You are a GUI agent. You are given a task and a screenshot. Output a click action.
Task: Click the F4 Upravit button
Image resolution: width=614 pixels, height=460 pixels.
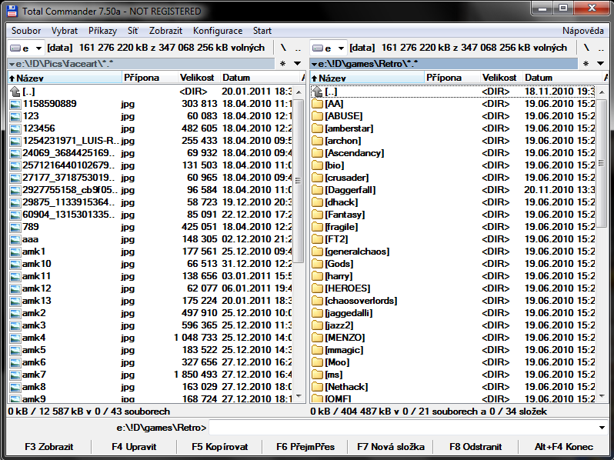click(134, 447)
